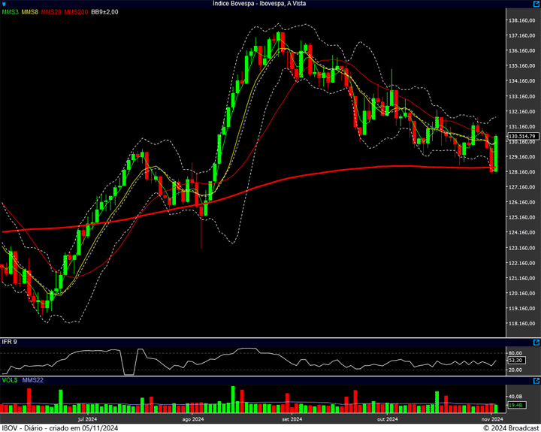Select the MMS8 moving average label
The width and height of the screenshot is (541, 432).
coord(31,13)
